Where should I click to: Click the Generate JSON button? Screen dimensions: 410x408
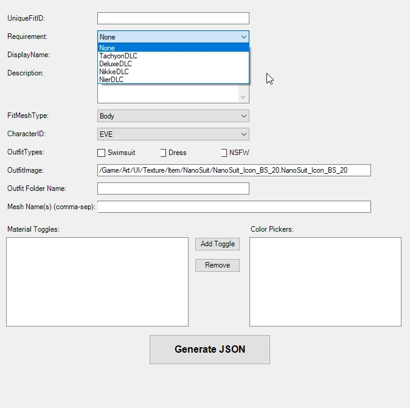209,350
